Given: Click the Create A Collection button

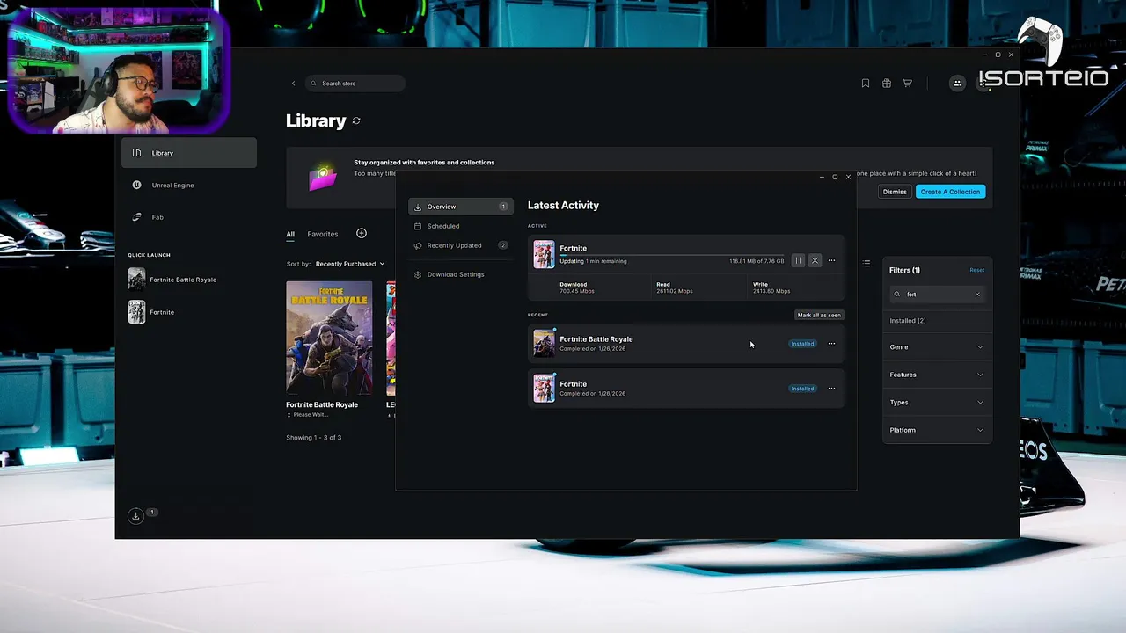Looking at the screenshot, I should pyautogui.click(x=950, y=192).
